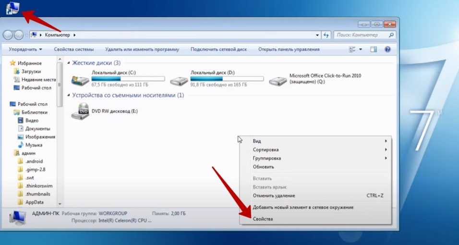Open Недавние места in Favorites
459x245 pixels.
(38, 79)
